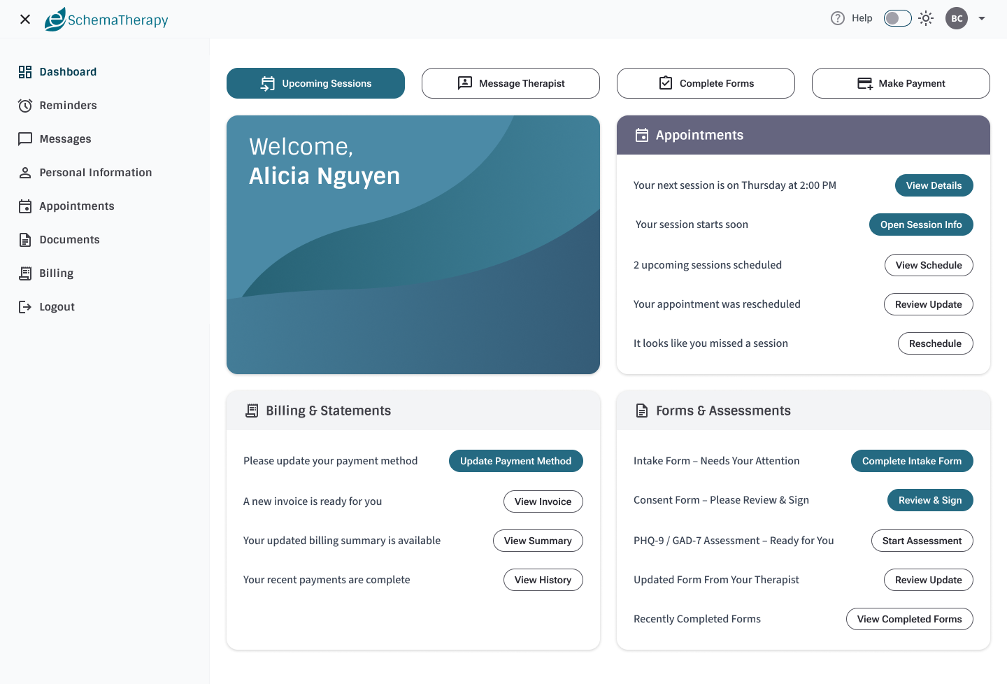Click the Billing receipt icon in sidebar

tap(25, 273)
